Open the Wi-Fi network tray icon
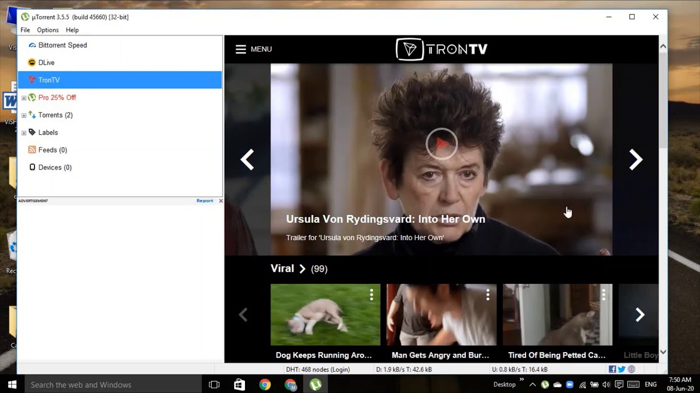700x393 pixels. click(x=583, y=385)
